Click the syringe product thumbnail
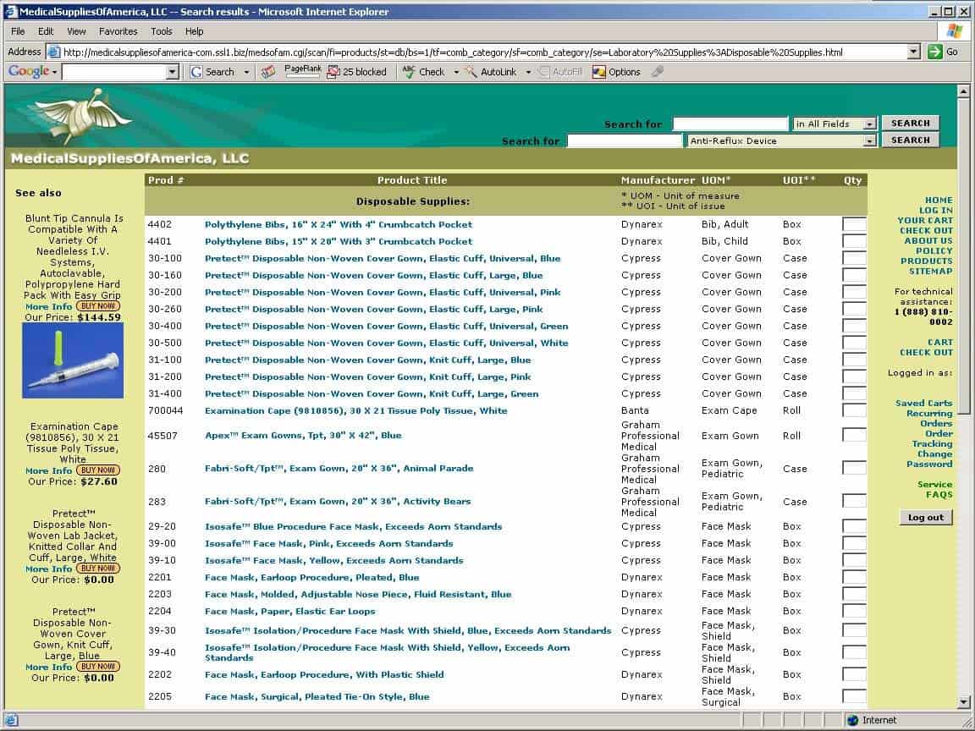The image size is (975, 731). [73, 360]
